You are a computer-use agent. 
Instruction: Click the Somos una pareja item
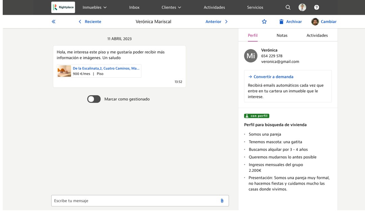(265, 134)
